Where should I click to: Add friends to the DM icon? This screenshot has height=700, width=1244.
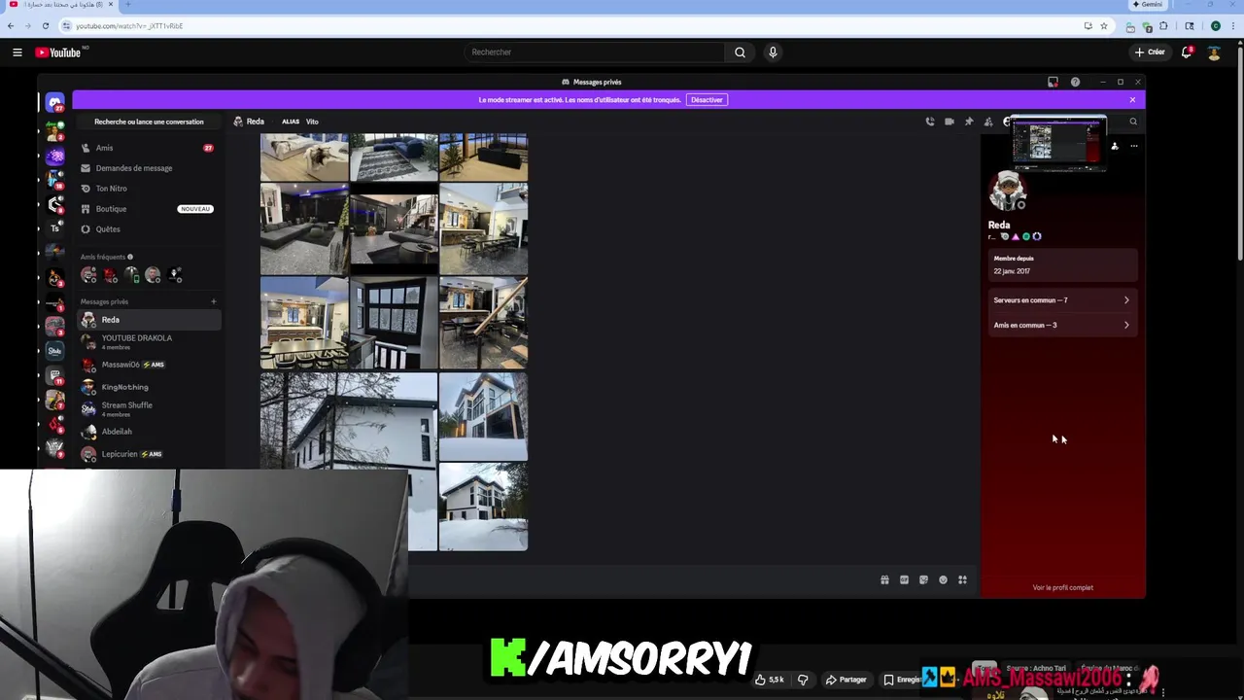pos(988,122)
